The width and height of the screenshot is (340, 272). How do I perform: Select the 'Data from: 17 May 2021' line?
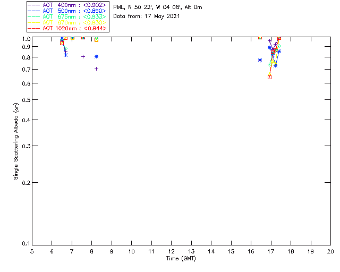(x=147, y=16)
